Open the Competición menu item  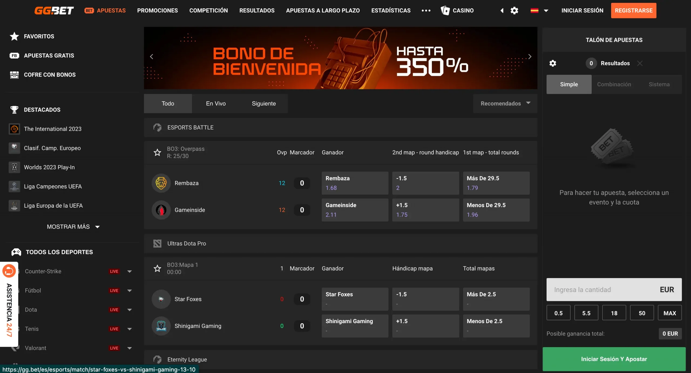pos(208,11)
